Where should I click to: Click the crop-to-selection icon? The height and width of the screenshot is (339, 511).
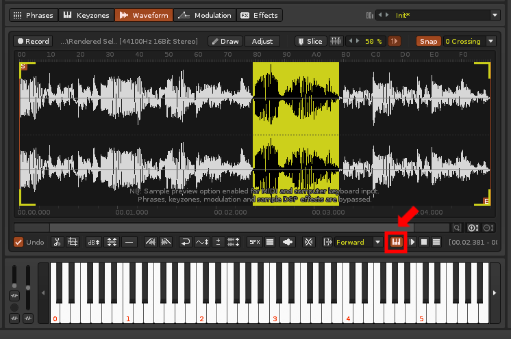click(x=73, y=242)
